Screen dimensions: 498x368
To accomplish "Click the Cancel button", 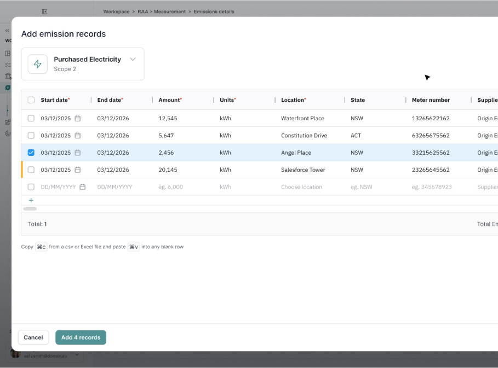I will 33,337.
